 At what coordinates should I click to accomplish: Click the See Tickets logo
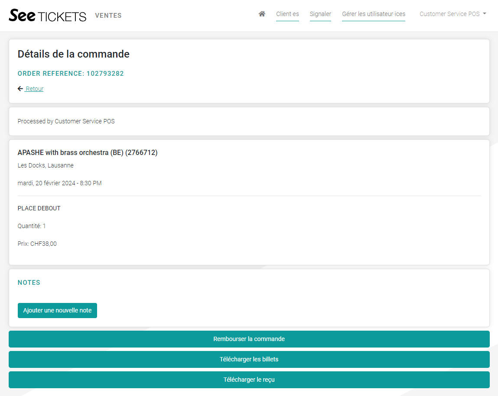pyautogui.click(x=48, y=16)
